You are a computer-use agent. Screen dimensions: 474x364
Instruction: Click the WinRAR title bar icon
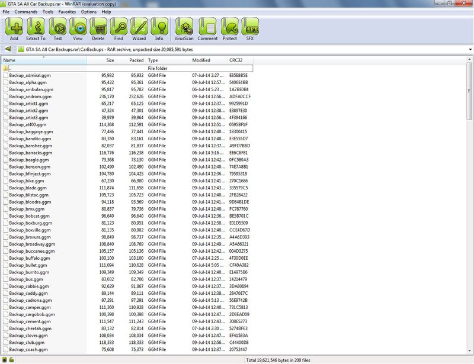click(x=3, y=4)
